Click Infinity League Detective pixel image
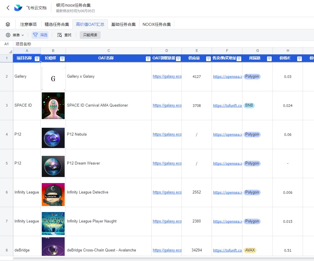The height and width of the screenshot is (261, 314). tap(53, 195)
